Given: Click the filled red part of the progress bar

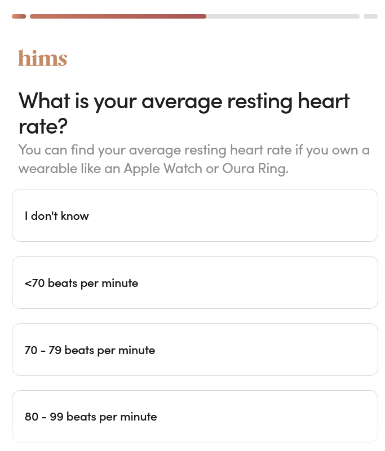Looking at the screenshot, I should (x=118, y=16).
